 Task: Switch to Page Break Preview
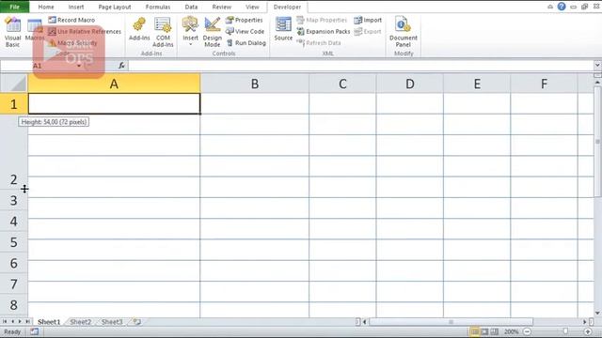495,331
